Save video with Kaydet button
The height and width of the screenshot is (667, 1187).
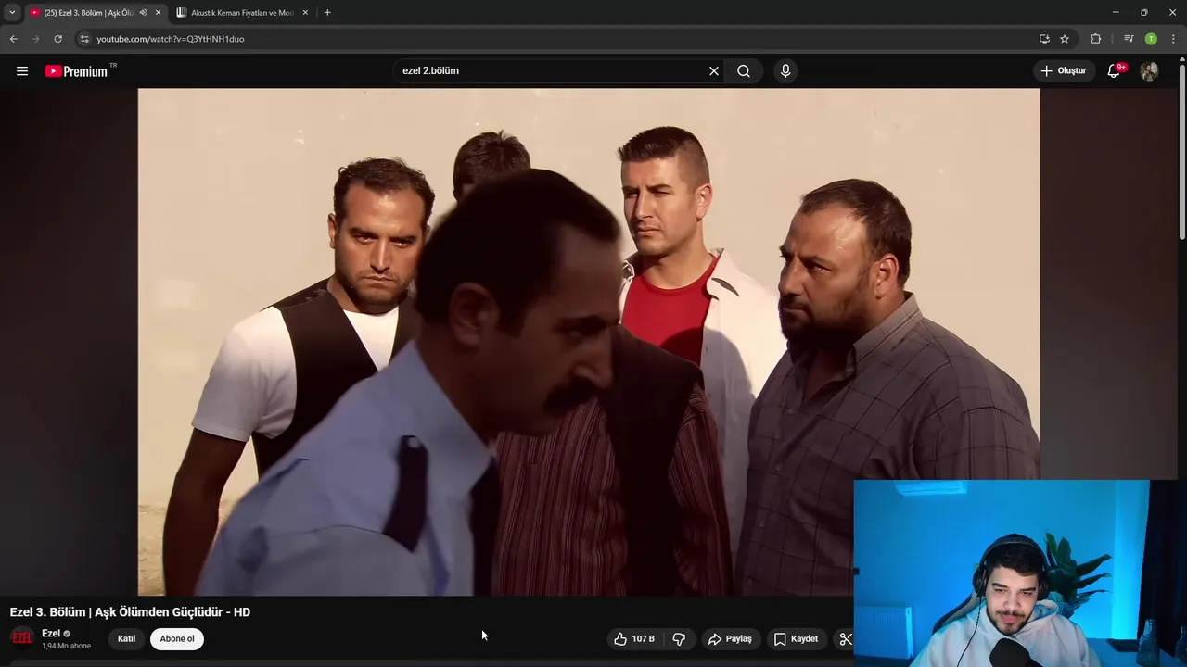[796, 638]
